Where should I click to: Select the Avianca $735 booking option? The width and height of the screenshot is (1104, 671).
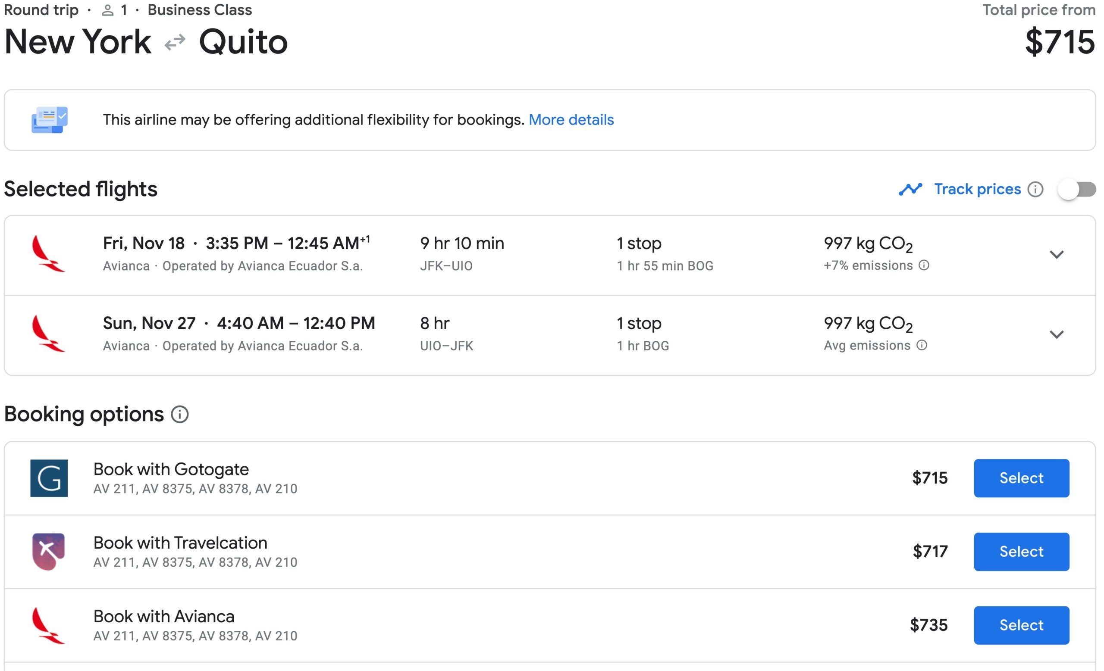(x=1021, y=625)
